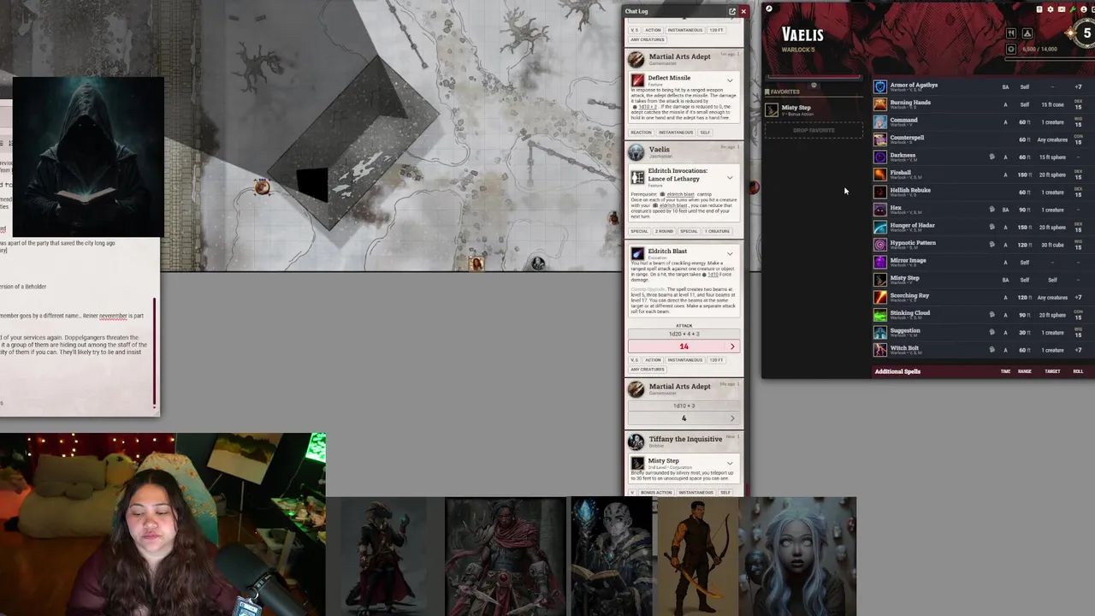Select the red-caped warrior portrait

(x=506, y=557)
